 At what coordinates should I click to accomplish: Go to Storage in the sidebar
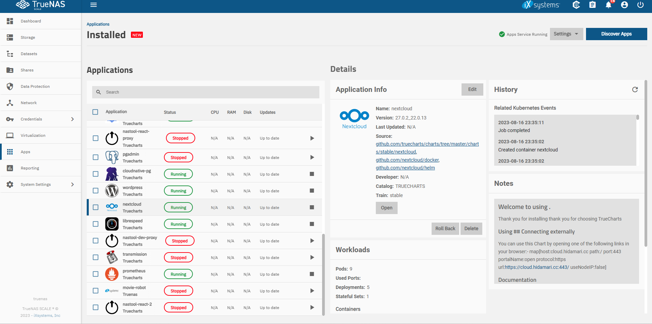point(28,37)
